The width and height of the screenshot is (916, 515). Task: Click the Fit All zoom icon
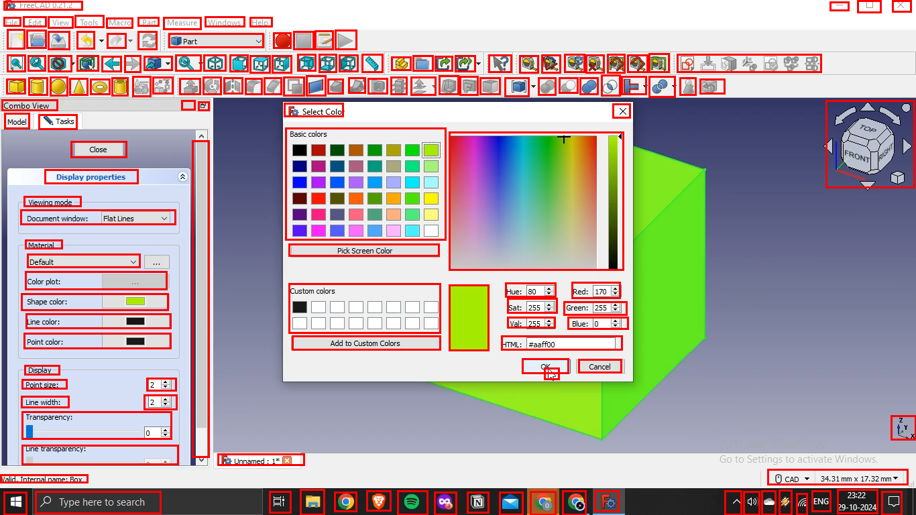coord(15,63)
